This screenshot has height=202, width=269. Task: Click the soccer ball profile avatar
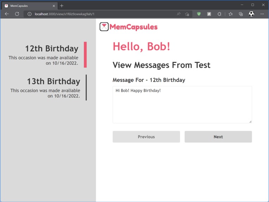[x=251, y=14]
